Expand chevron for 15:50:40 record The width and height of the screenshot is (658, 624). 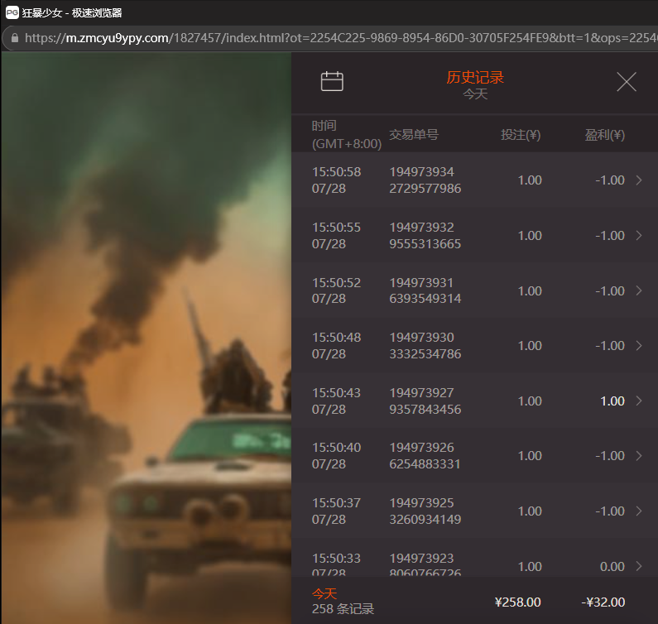pos(638,456)
